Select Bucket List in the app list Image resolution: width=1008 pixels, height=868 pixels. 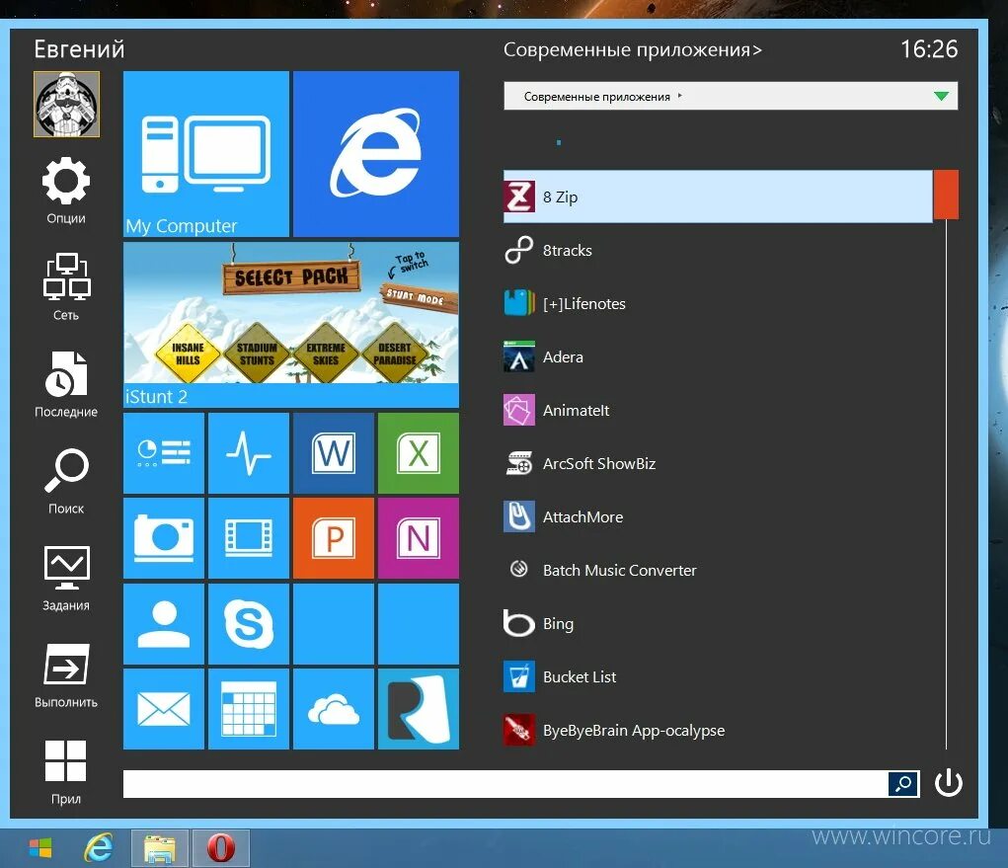[x=718, y=677]
